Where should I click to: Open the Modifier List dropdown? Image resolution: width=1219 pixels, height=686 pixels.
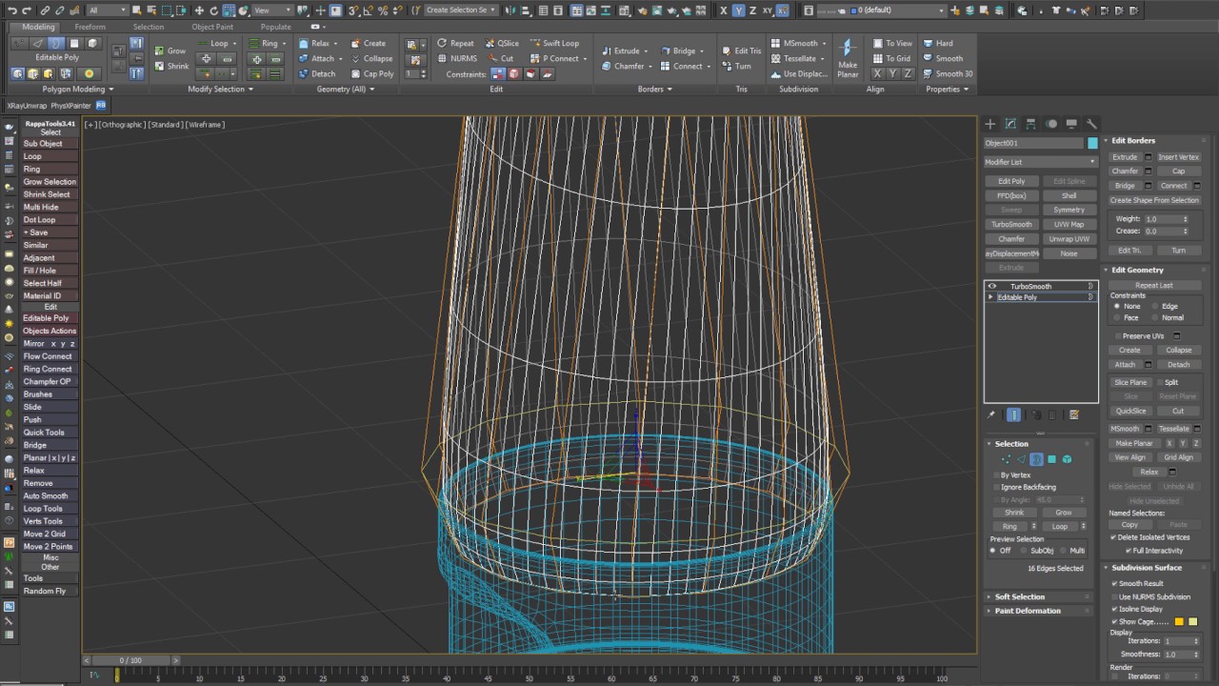[x=1040, y=162]
